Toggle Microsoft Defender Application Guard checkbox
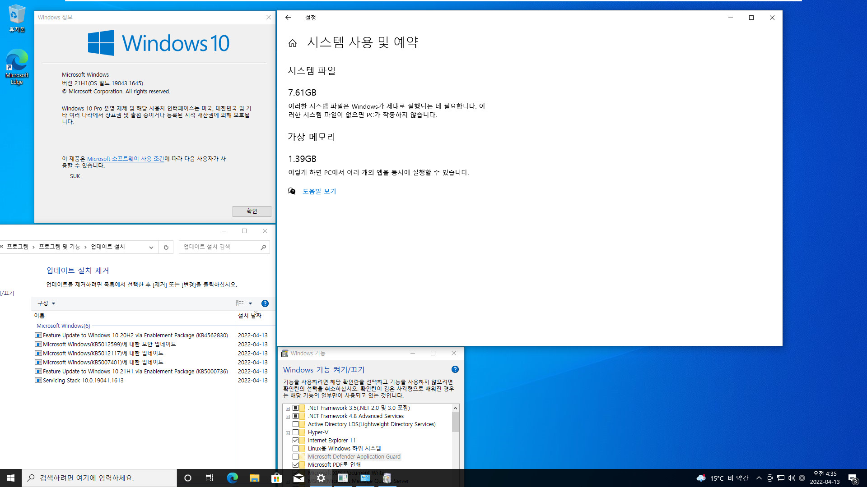Screen dimensions: 867x487 [x=295, y=456]
